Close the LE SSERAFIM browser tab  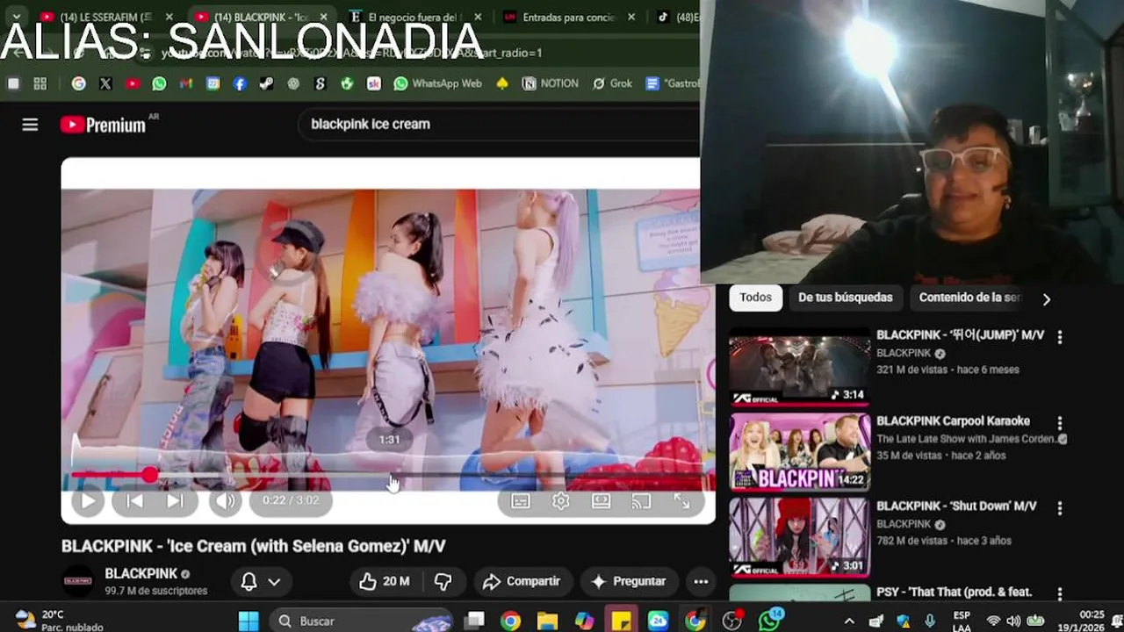169,17
